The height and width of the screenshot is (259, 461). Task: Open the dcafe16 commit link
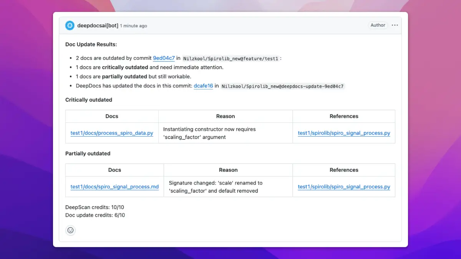[x=203, y=86]
